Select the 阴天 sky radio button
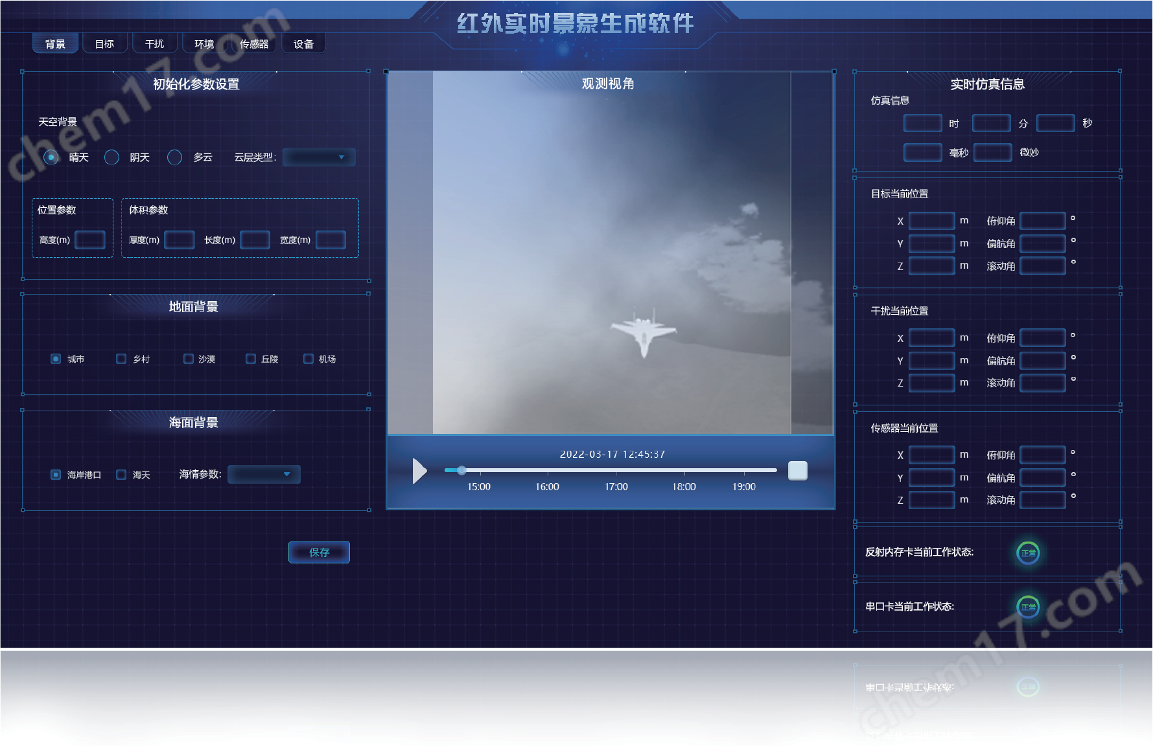Viewport: 1153px width, 746px height. pos(112,157)
